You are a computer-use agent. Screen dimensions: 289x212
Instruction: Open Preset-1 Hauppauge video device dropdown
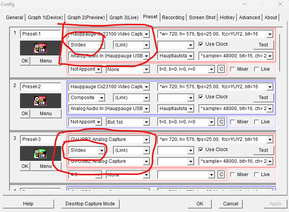146,34
